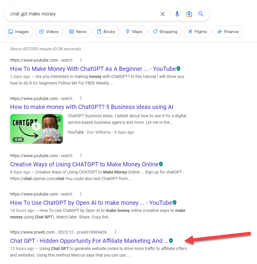257x264 pixels.
Task: Open 'How To Make Money With ChatGPT As A Beginner' link
Action: coord(93,69)
